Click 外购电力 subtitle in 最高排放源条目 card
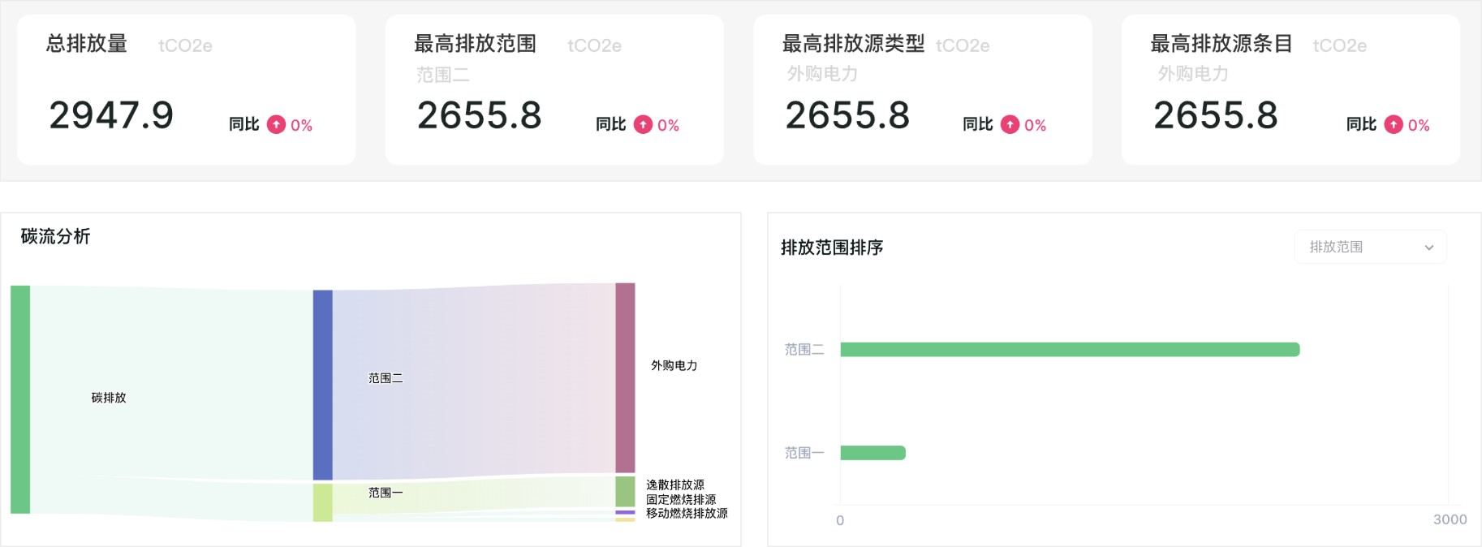 point(1193,74)
